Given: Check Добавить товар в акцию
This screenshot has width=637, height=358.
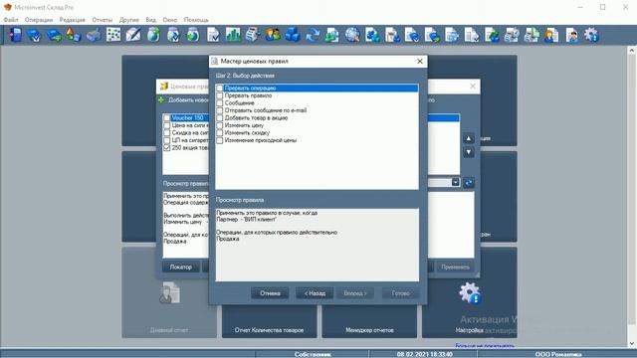Looking at the screenshot, I should coord(220,117).
